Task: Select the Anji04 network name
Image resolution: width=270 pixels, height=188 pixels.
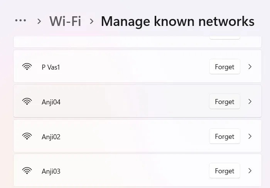Action: point(51,102)
